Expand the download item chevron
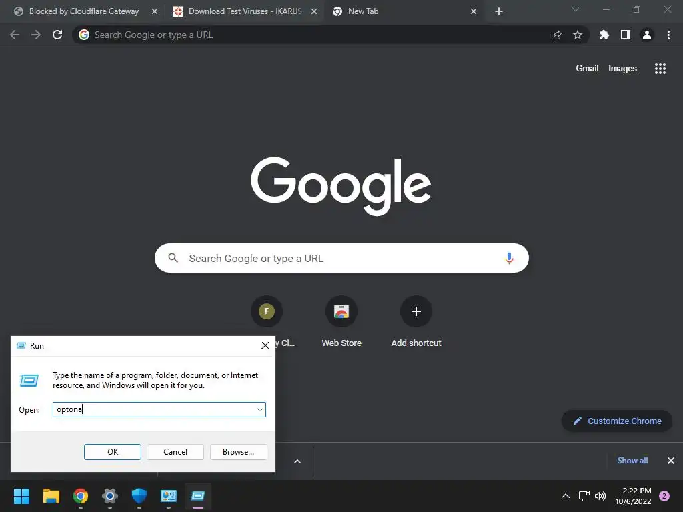The image size is (683, 512). (297, 461)
